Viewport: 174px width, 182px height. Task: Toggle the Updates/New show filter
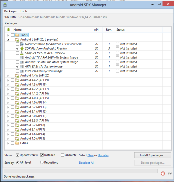[x=17, y=155]
